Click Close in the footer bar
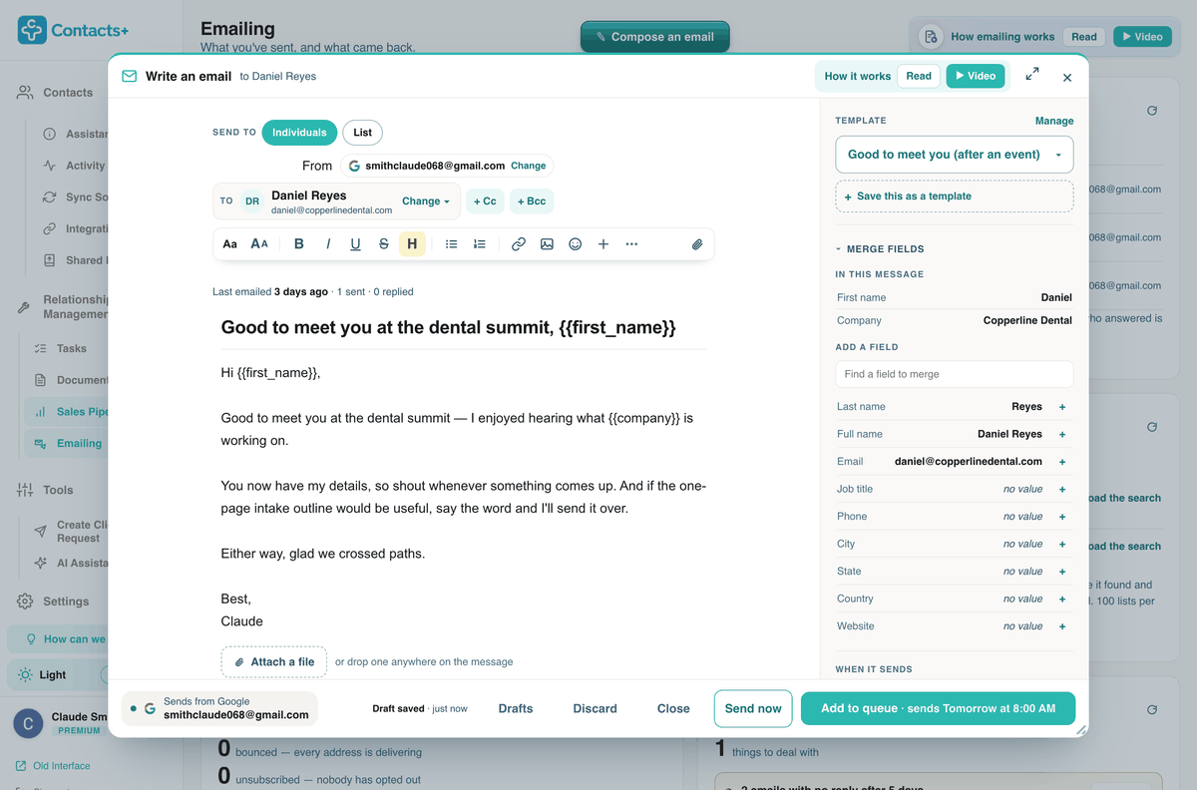The width and height of the screenshot is (1197, 790). click(673, 709)
